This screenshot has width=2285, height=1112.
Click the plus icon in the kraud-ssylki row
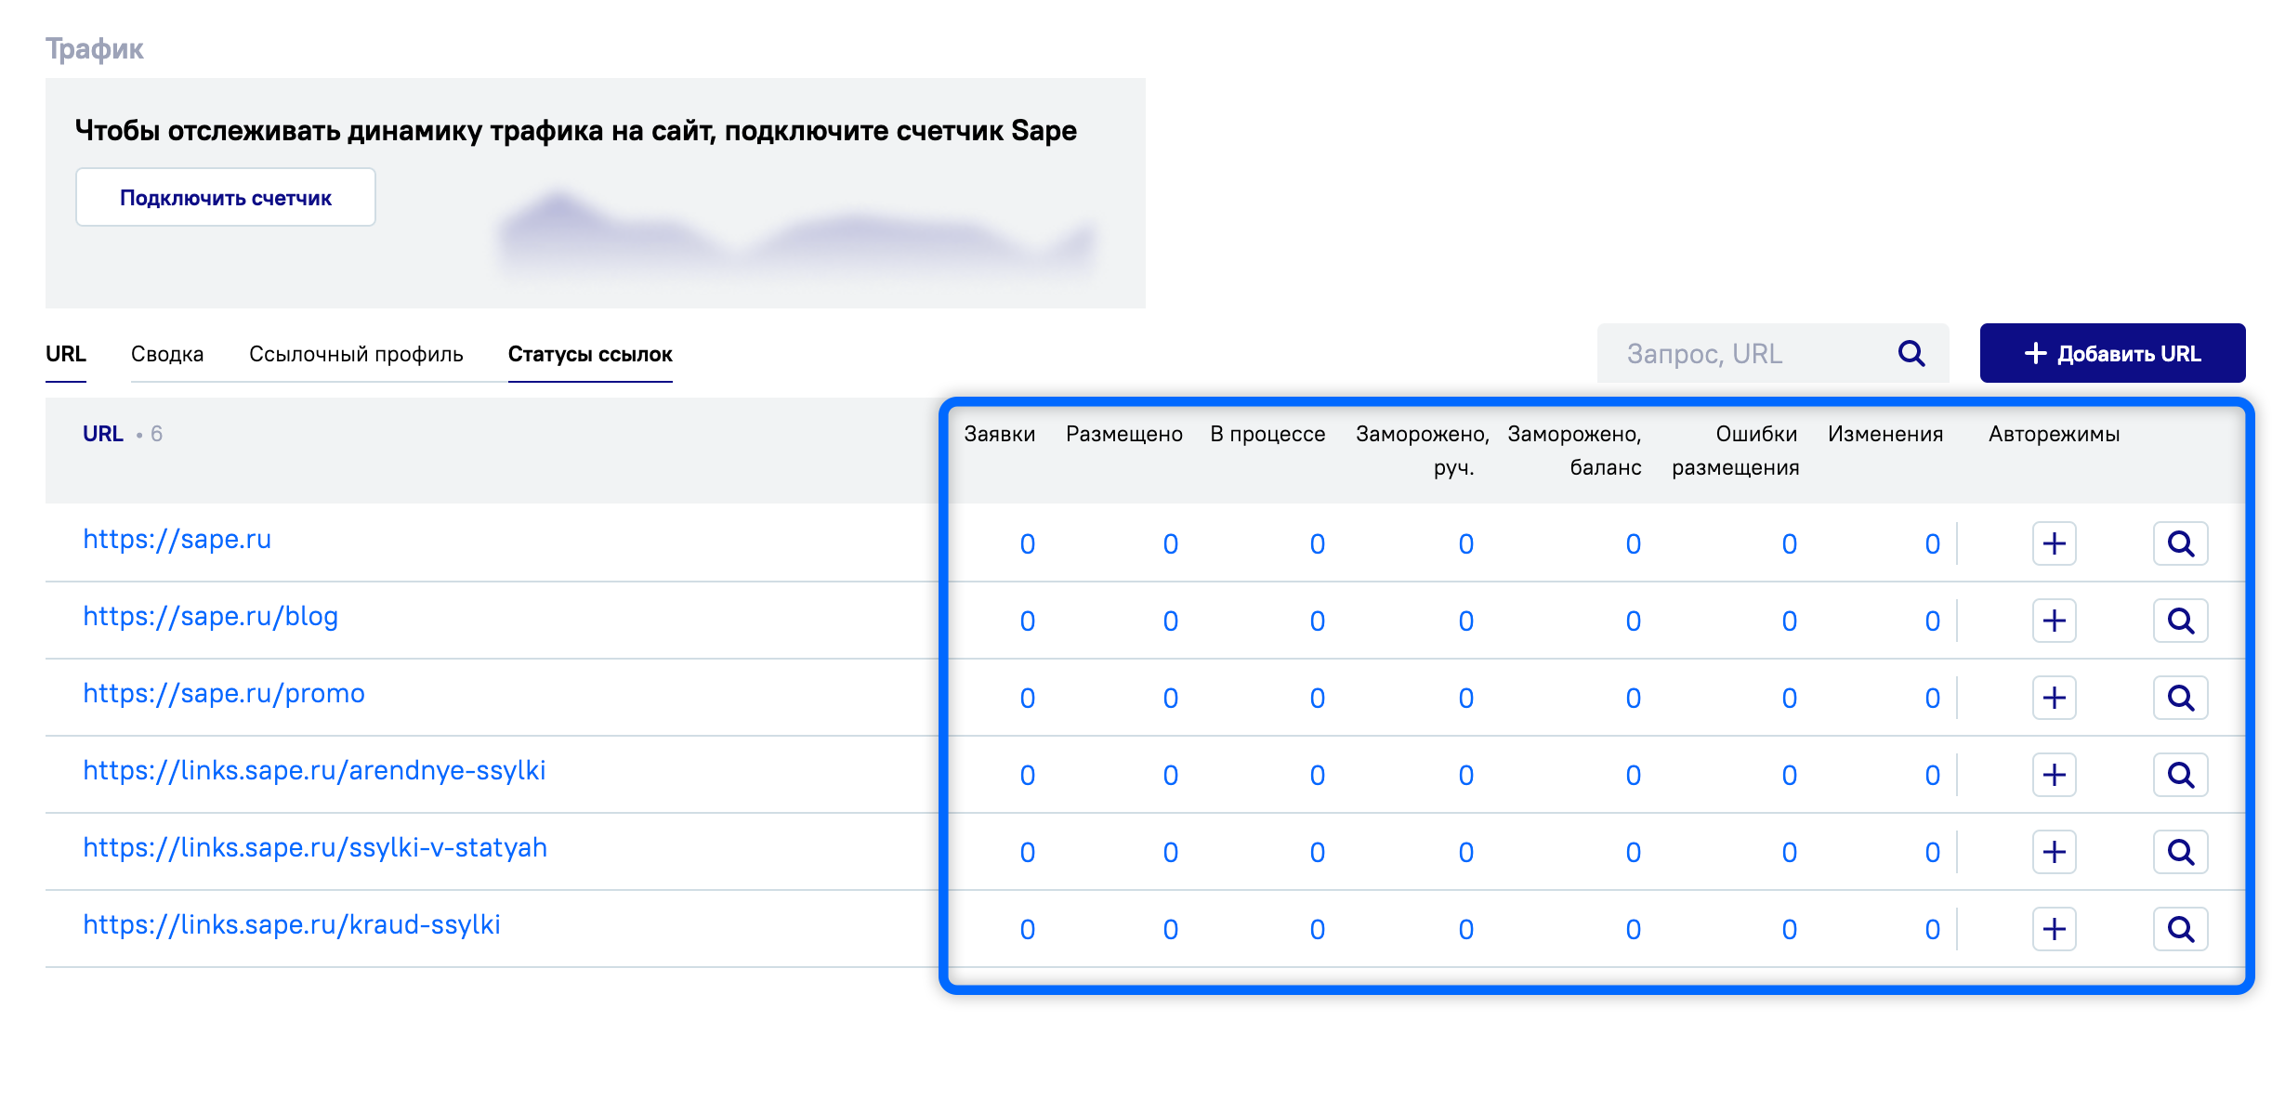2054,929
